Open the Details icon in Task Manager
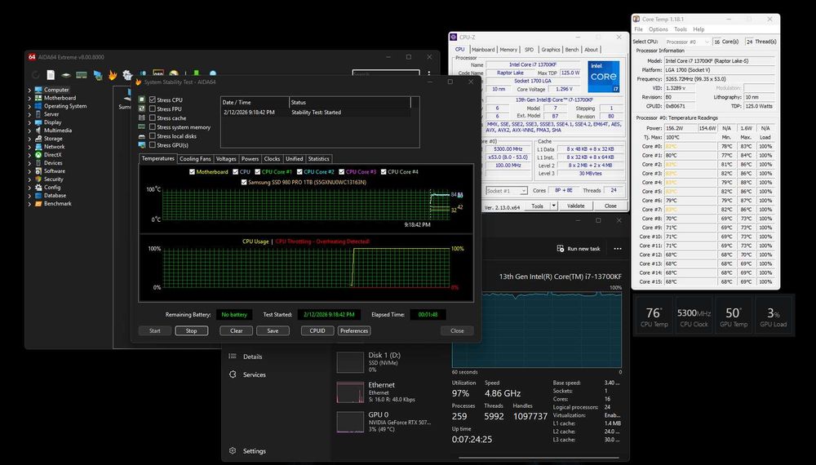The image size is (816, 465). coord(233,356)
